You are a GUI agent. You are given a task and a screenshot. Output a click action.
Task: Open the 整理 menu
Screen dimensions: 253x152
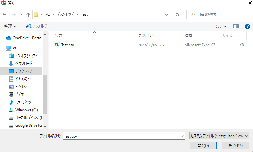point(10,26)
